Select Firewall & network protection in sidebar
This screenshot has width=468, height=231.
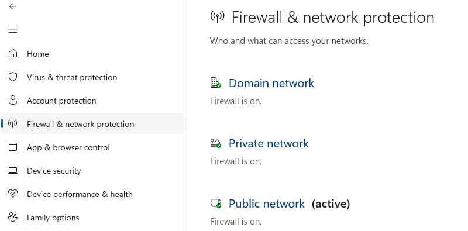coord(92,123)
